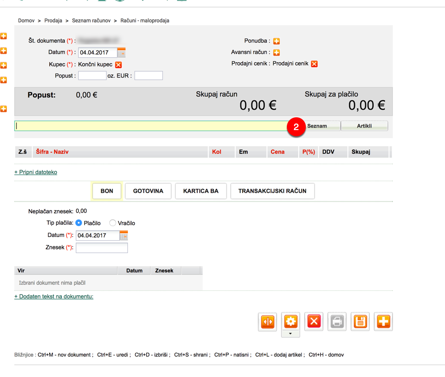Choose the GOTOVINA payment method
This screenshot has height=377, width=445.
[148, 191]
